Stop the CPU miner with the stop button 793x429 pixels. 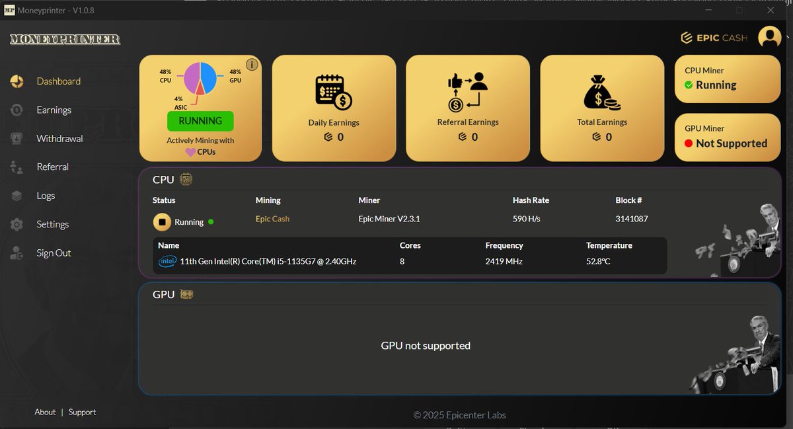162,222
